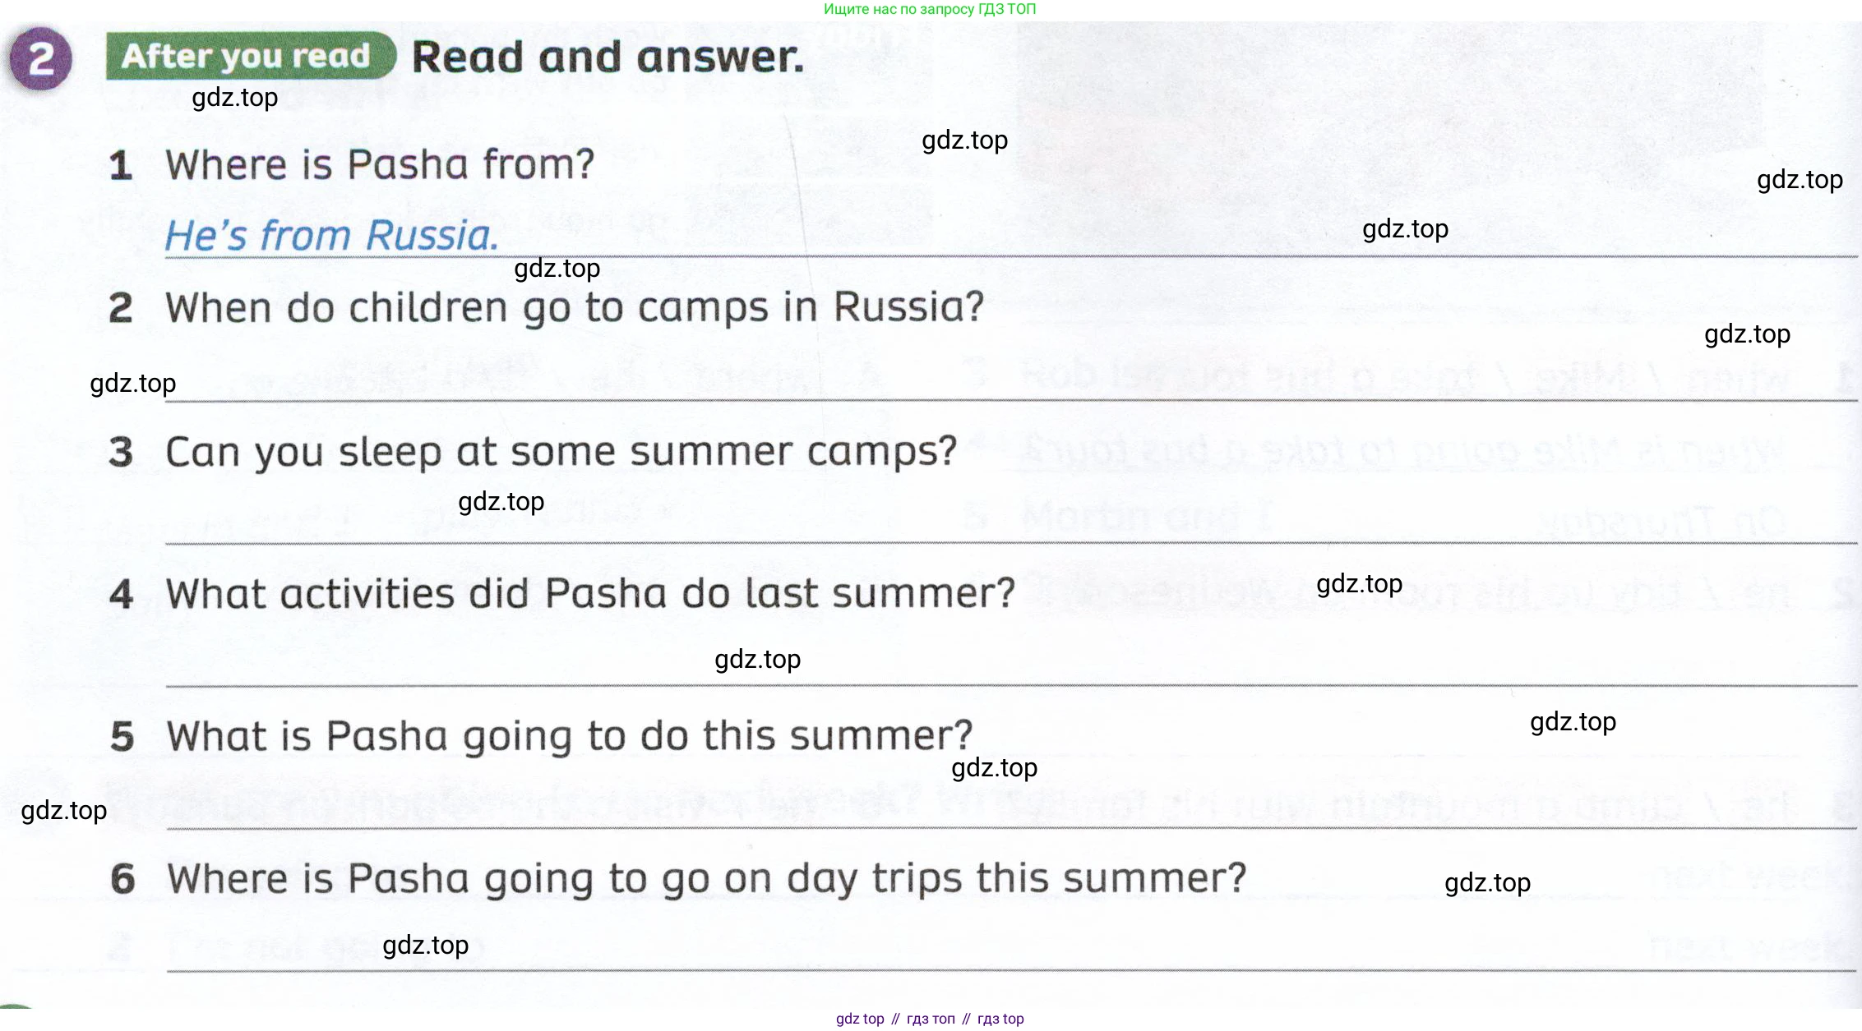The image size is (1862, 1031).
Task: Click question 3 about sleeping at summer camps
Action: click(x=561, y=452)
